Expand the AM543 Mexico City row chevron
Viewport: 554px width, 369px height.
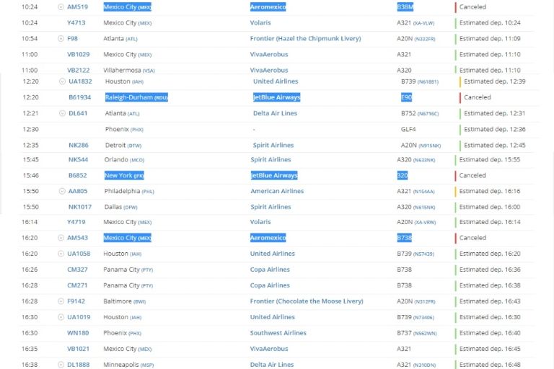coord(61,238)
